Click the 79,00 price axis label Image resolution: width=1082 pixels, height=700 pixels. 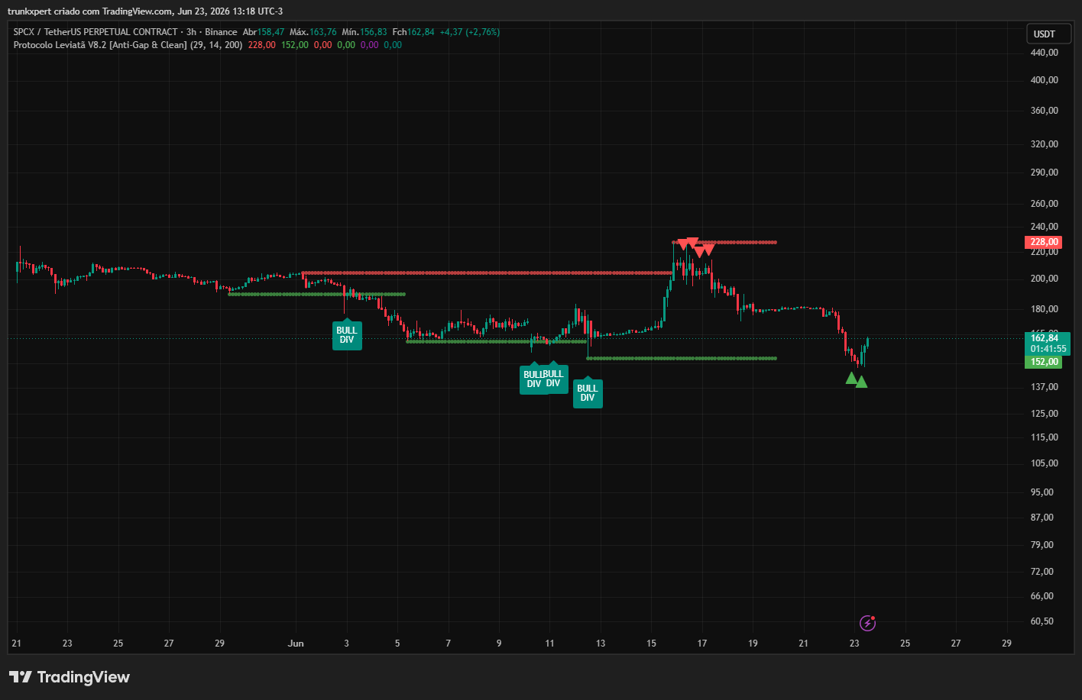pos(1044,545)
